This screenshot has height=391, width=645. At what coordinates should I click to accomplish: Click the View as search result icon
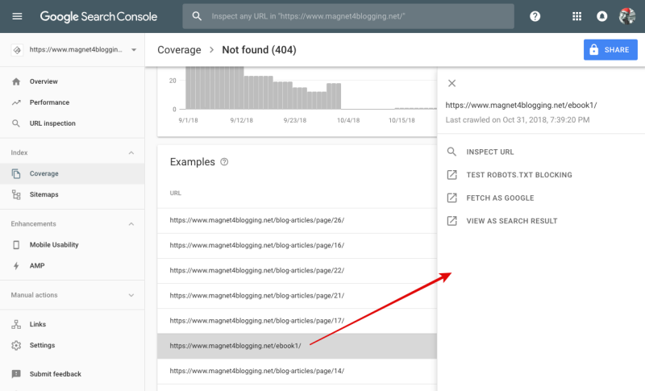click(451, 221)
